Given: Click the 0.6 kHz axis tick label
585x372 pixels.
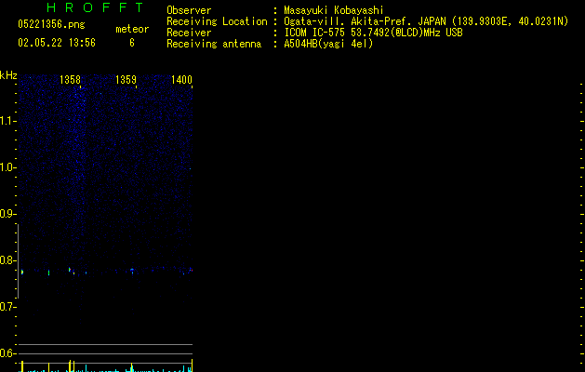Looking at the screenshot, I should pos(7,353).
